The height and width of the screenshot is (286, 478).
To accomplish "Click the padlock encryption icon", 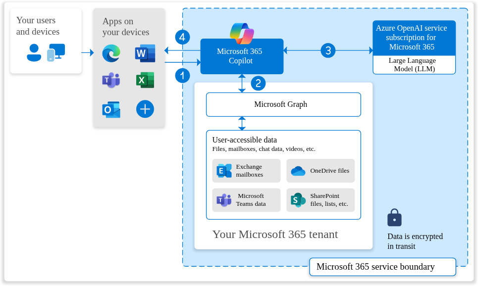I will coord(394,217).
